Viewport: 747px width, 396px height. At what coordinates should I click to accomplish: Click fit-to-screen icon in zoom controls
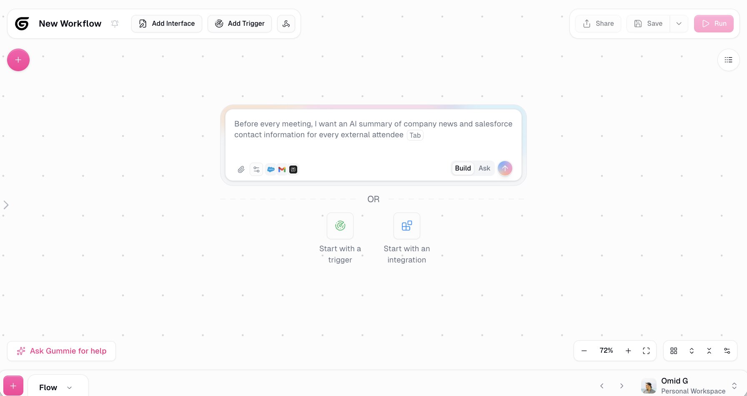(646, 351)
